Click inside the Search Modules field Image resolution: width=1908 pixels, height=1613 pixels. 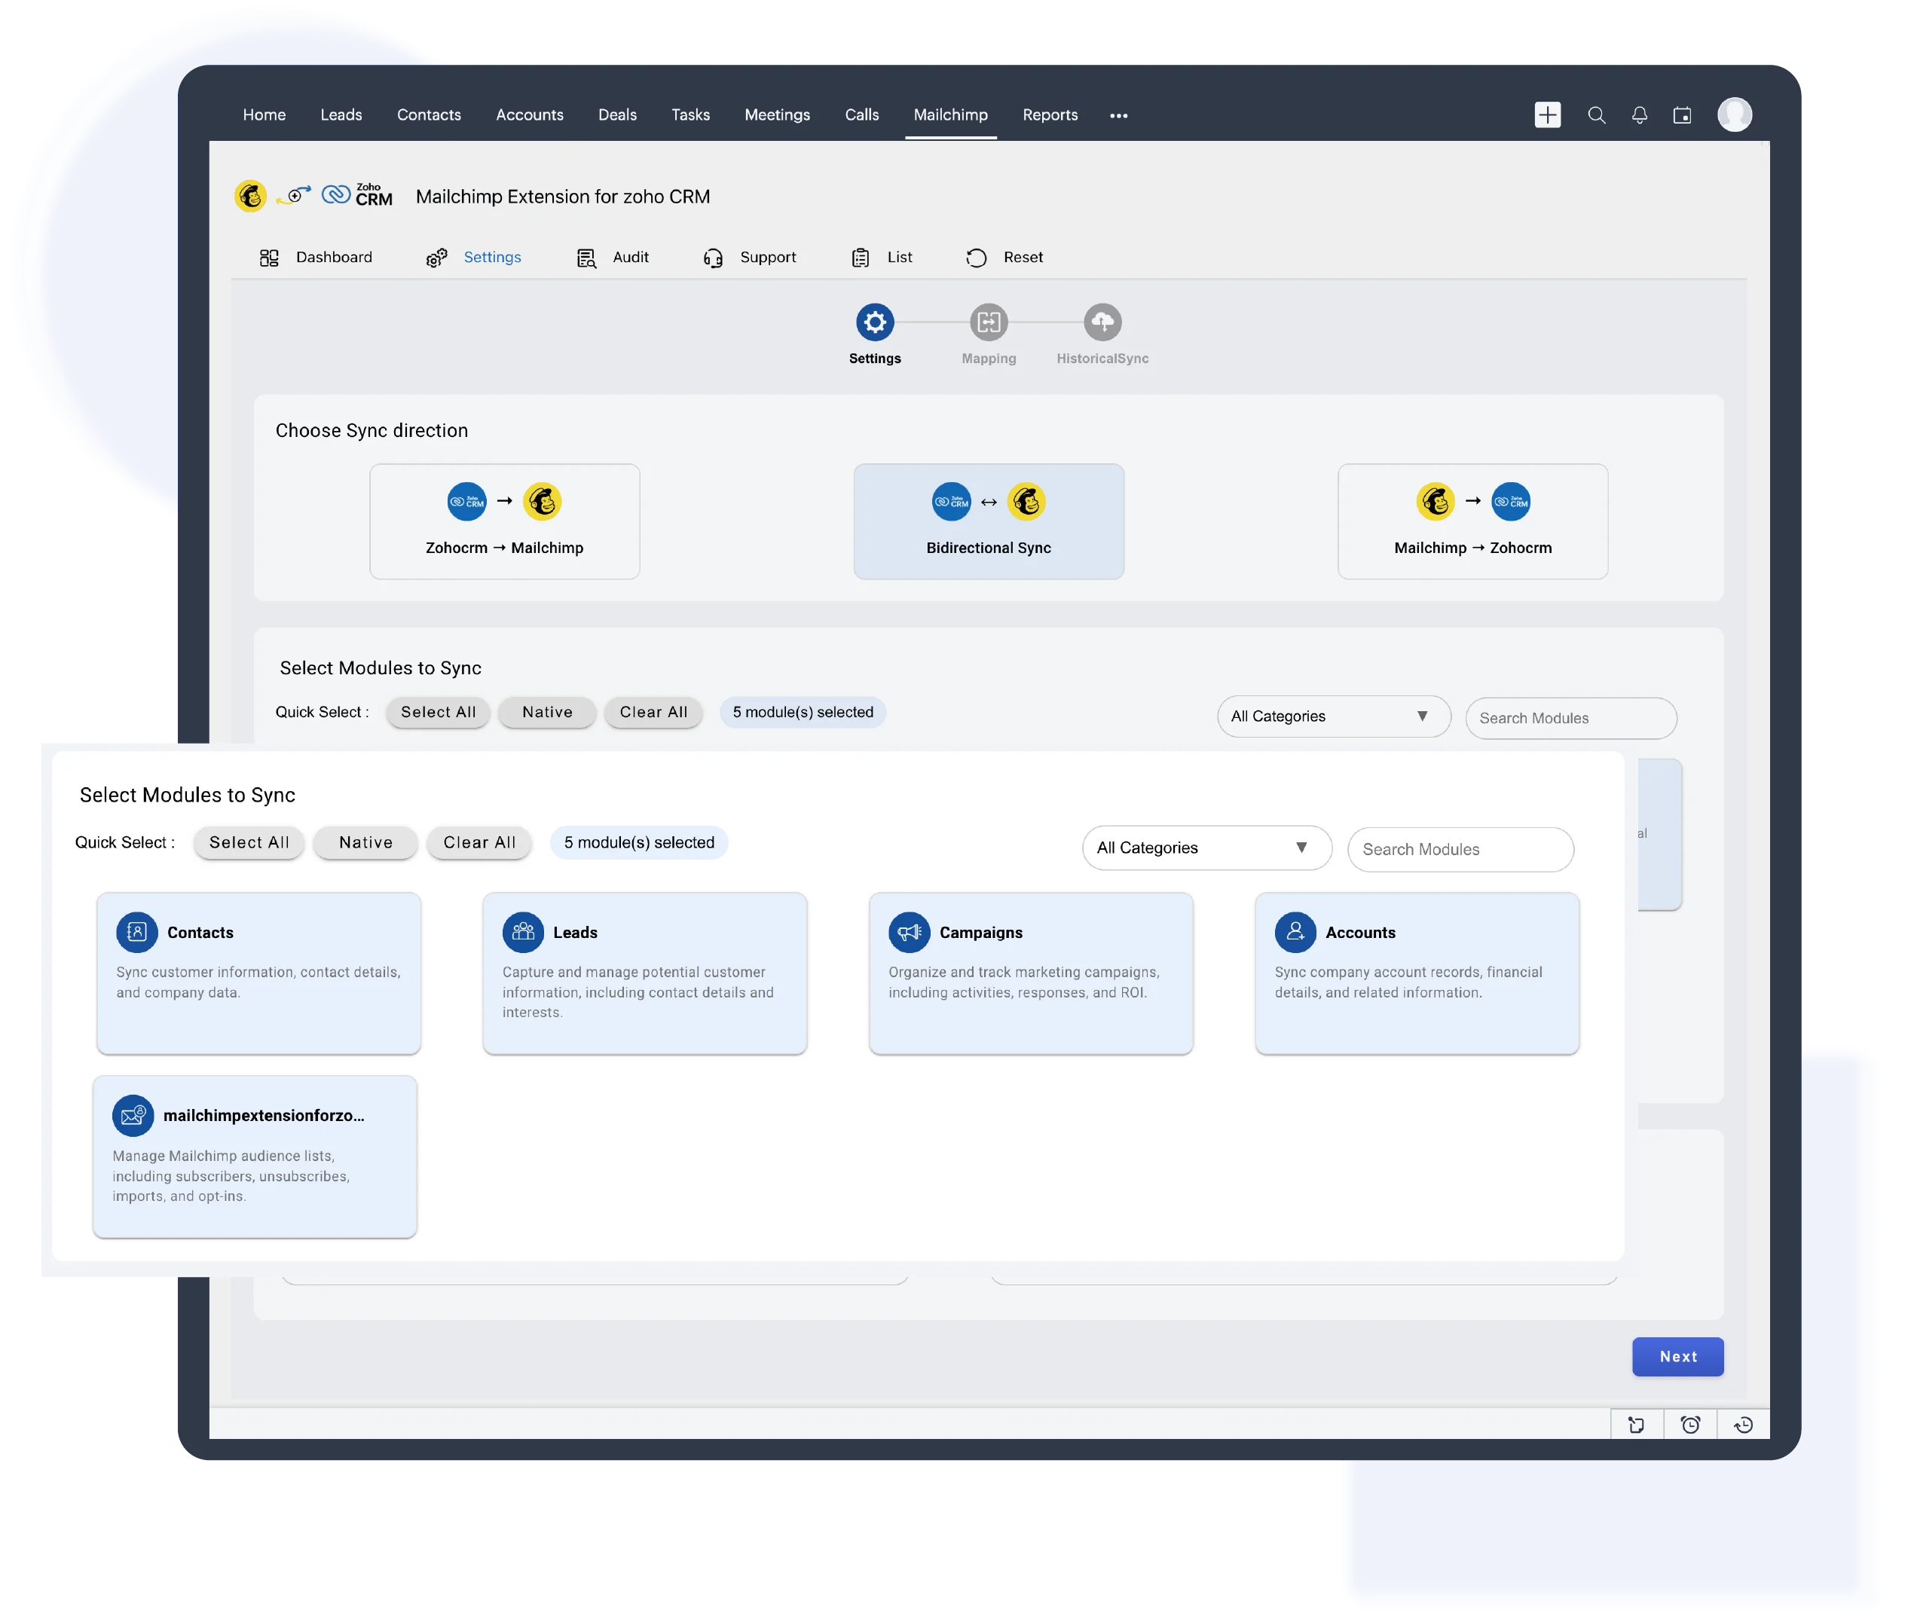coord(1460,850)
